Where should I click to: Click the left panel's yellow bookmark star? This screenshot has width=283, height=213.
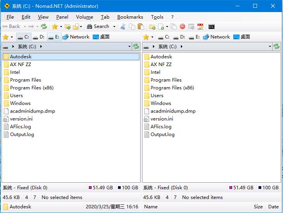coord(5,37)
